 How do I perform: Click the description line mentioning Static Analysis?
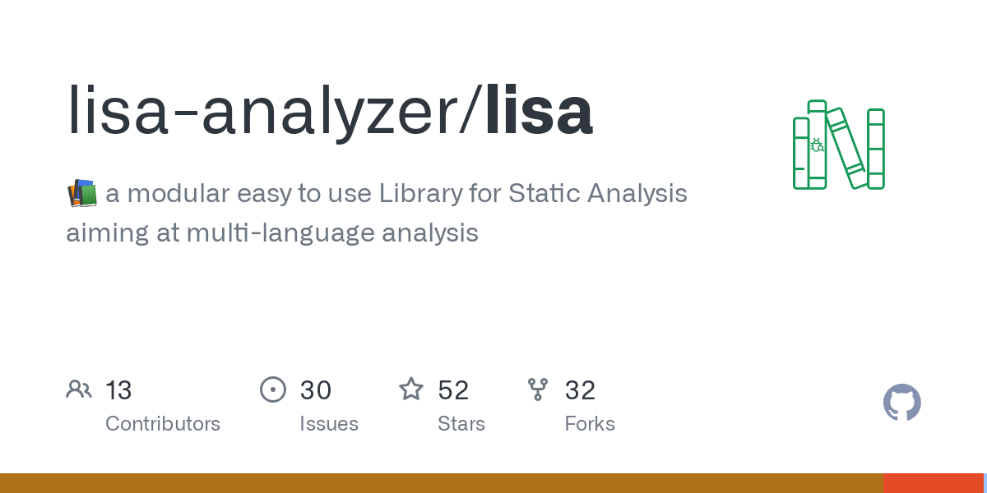(x=396, y=194)
